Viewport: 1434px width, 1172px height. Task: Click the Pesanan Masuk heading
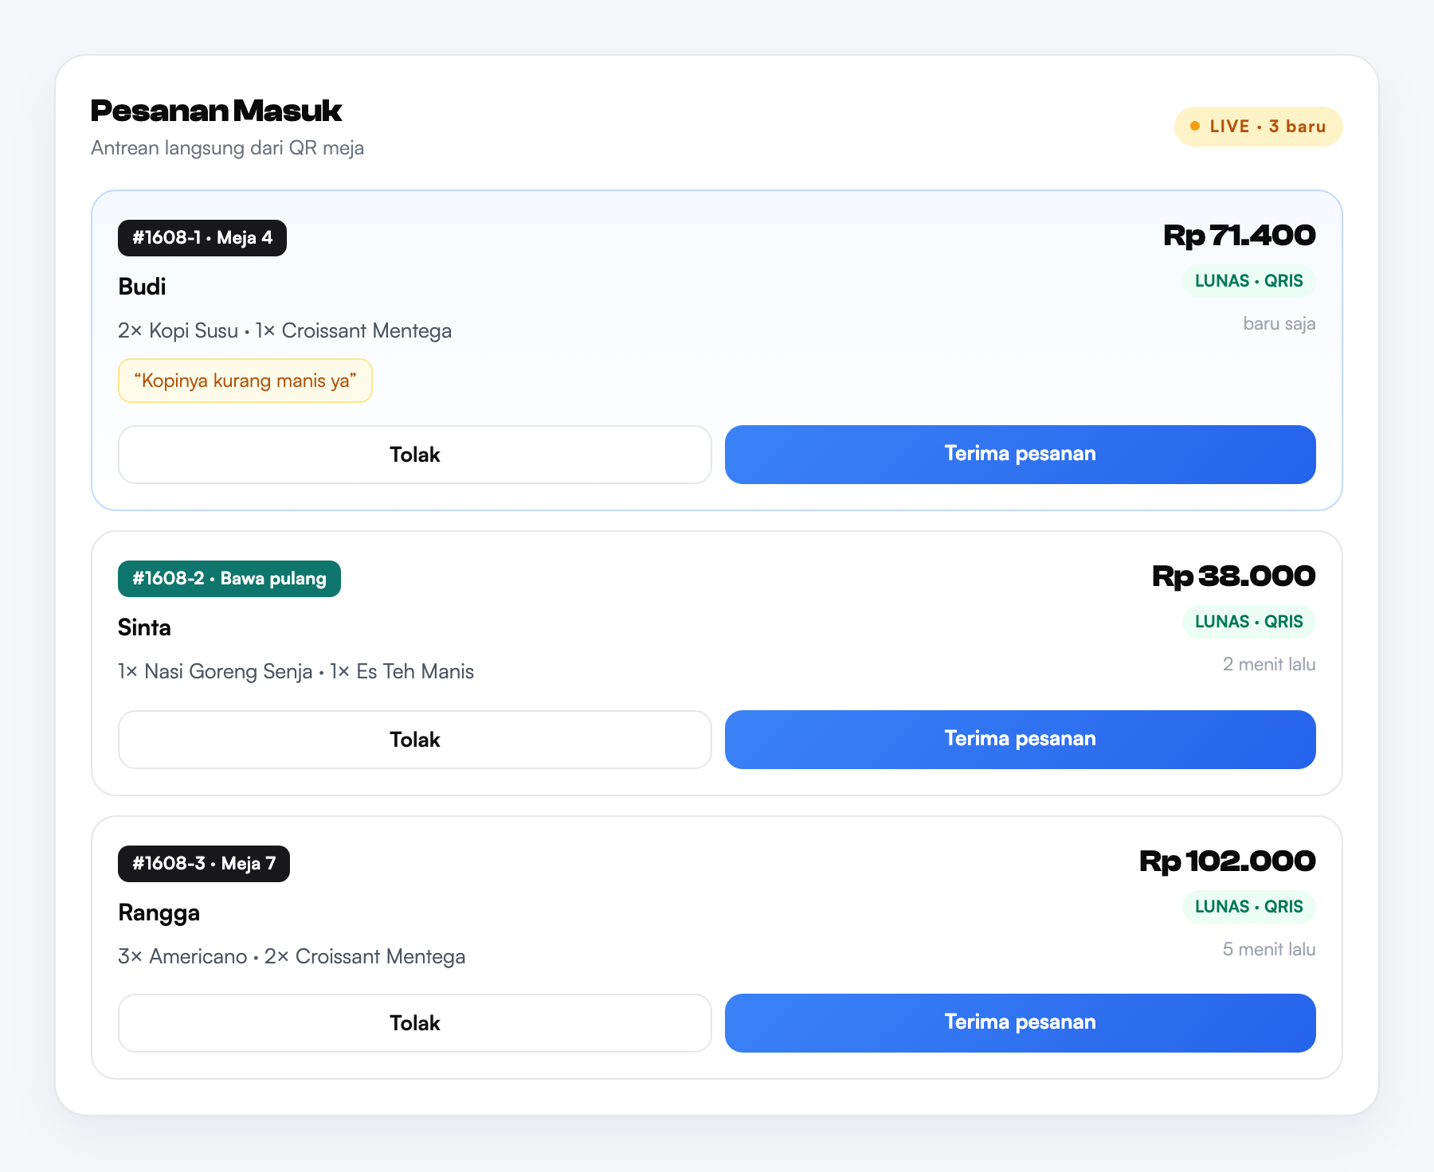pos(216,111)
